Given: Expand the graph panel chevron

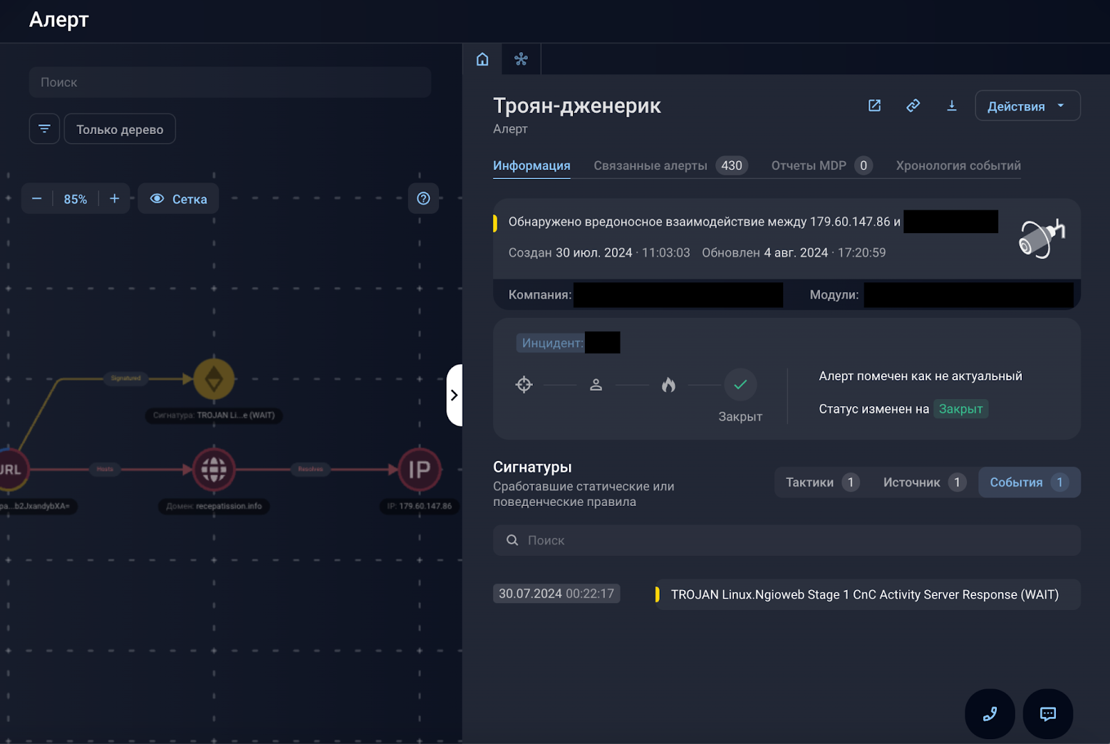Looking at the screenshot, I should pyautogui.click(x=454, y=395).
